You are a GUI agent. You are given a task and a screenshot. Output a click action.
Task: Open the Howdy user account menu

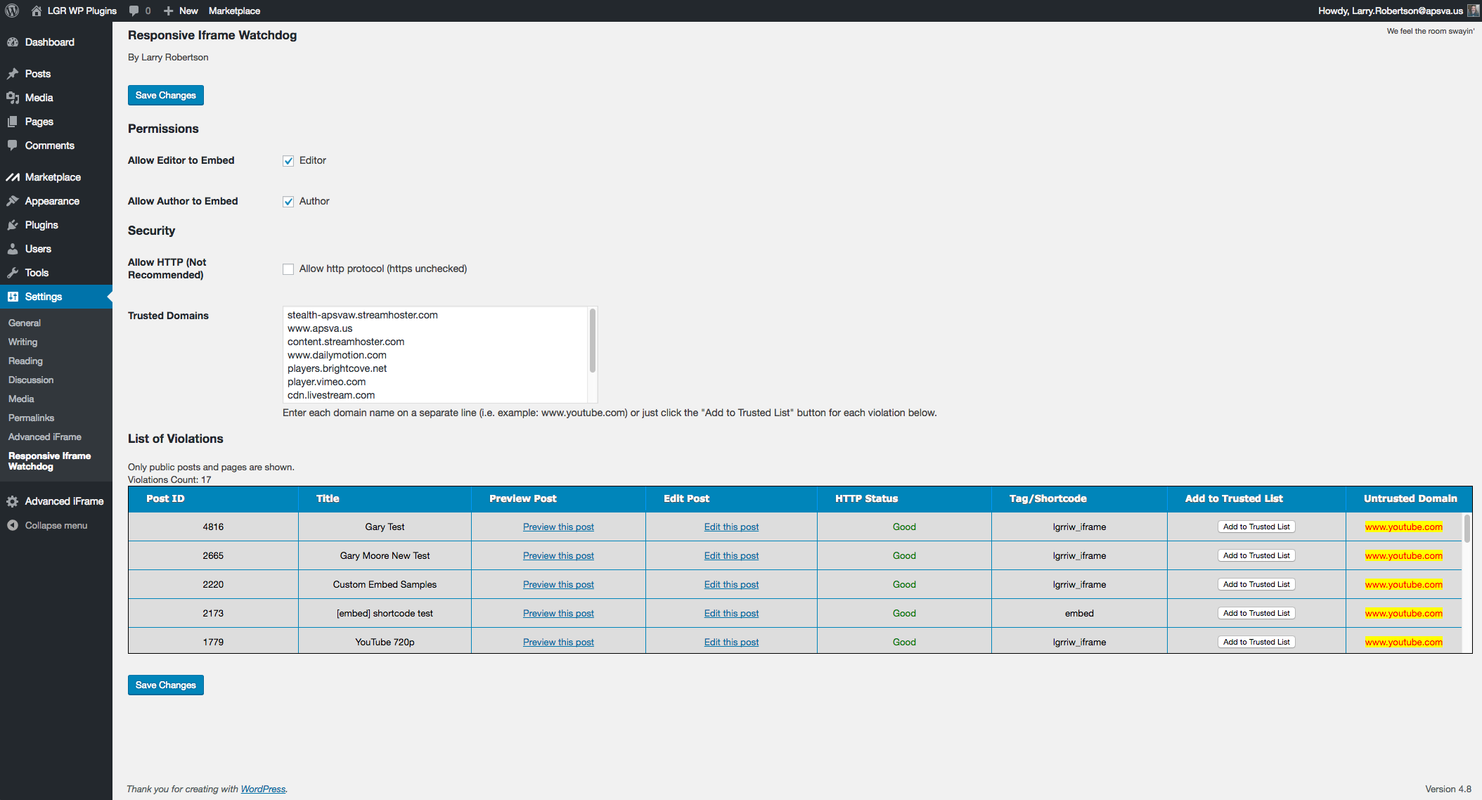point(1390,11)
